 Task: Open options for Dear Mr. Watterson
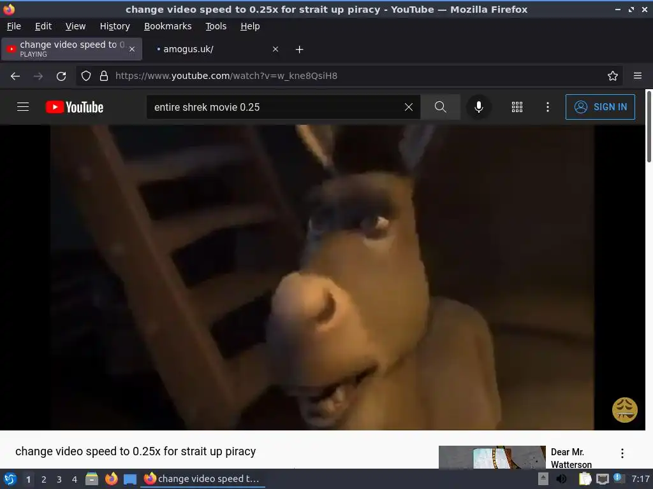pos(622,453)
